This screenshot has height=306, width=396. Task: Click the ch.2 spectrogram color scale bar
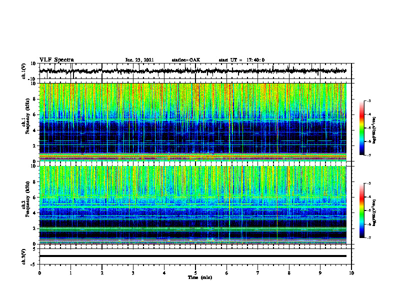(x=362, y=210)
